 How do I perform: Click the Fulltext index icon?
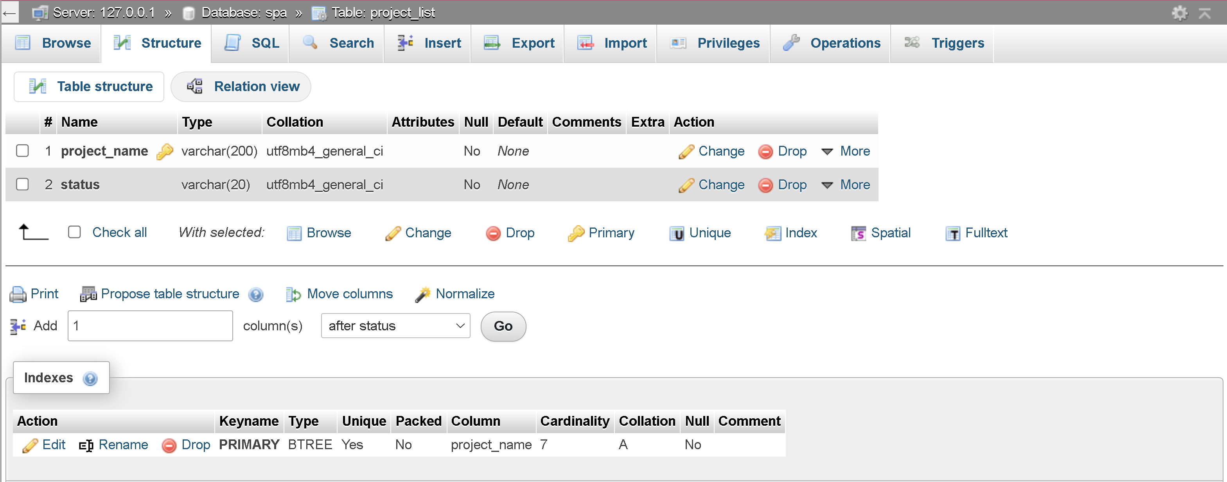pos(953,233)
